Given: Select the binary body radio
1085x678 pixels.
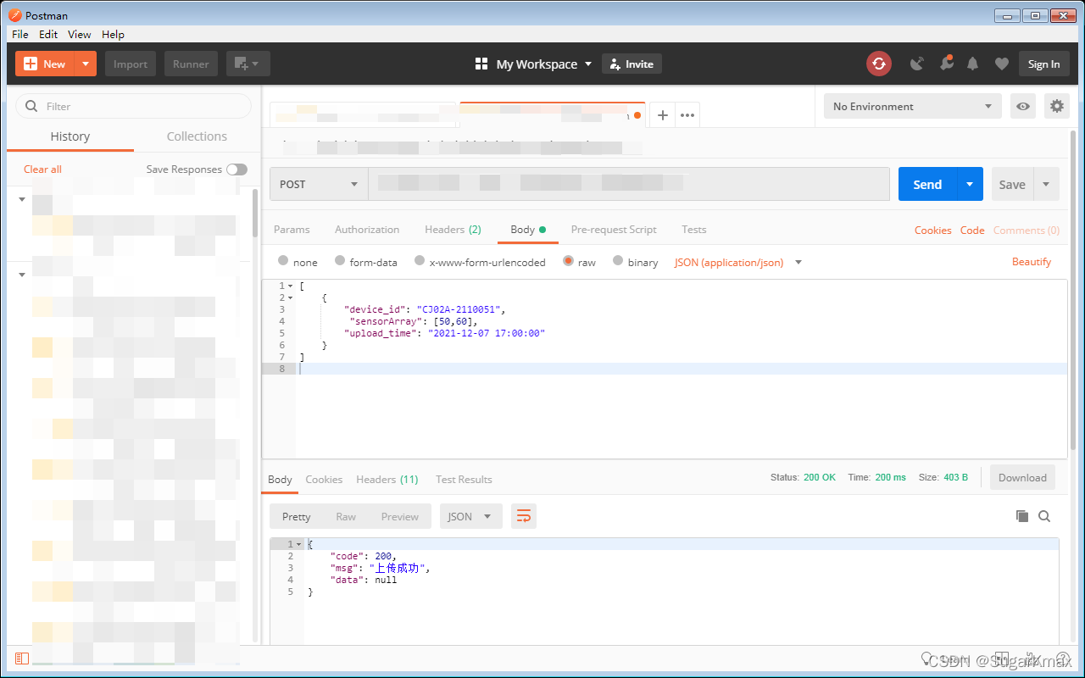Looking at the screenshot, I should 618,261.
